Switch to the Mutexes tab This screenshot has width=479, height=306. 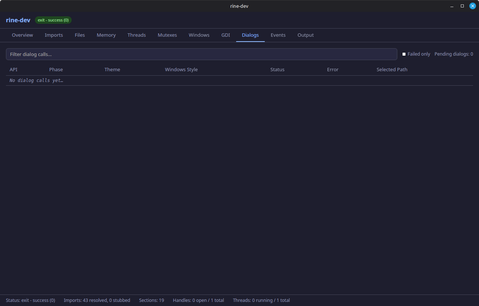[x=167, y=35]
